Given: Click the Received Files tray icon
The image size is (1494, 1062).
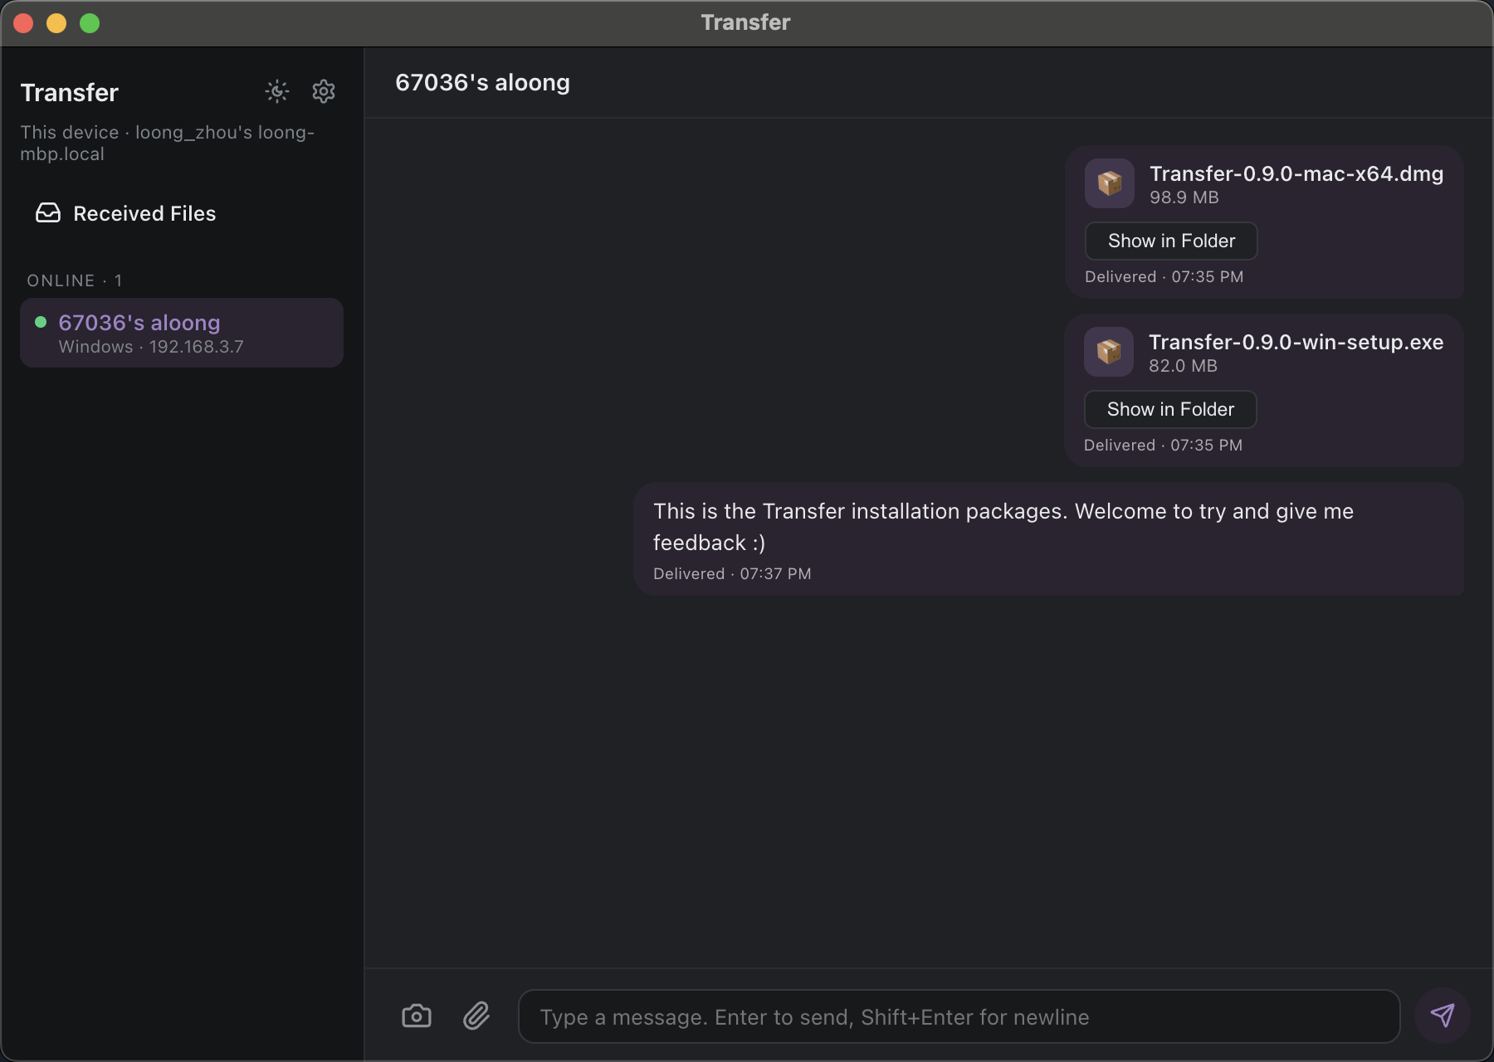Looking at the screenshot, I should pos(48,213).
